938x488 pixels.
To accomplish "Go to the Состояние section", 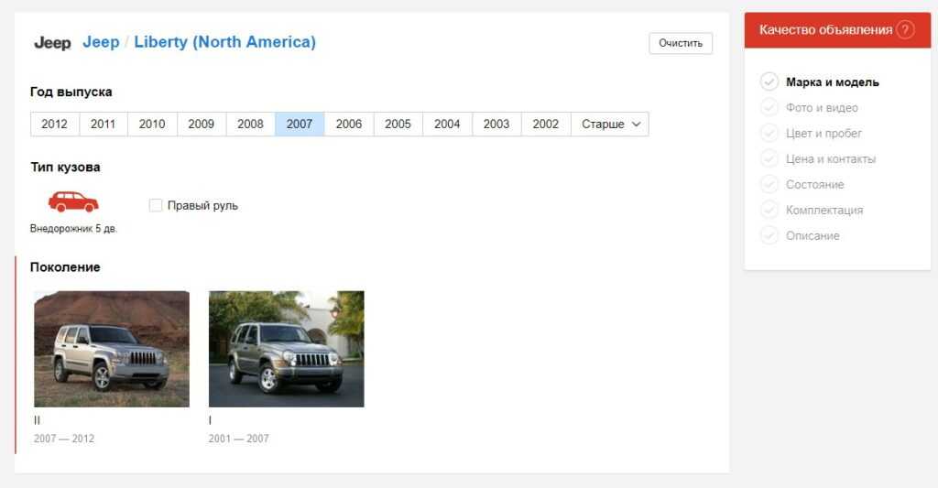I will click(x=814, y=185).
